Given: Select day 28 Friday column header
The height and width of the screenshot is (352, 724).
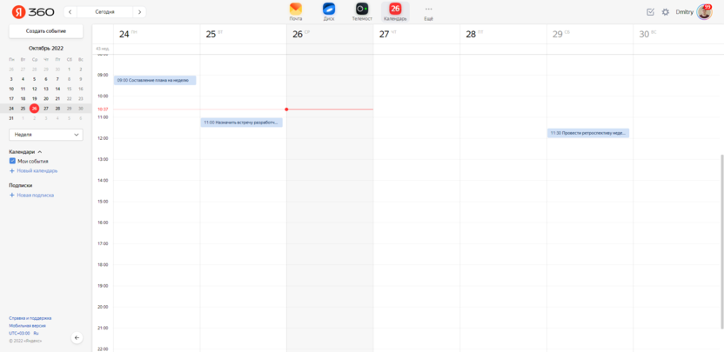Looking at the screenshot, I should pos(503,34).
